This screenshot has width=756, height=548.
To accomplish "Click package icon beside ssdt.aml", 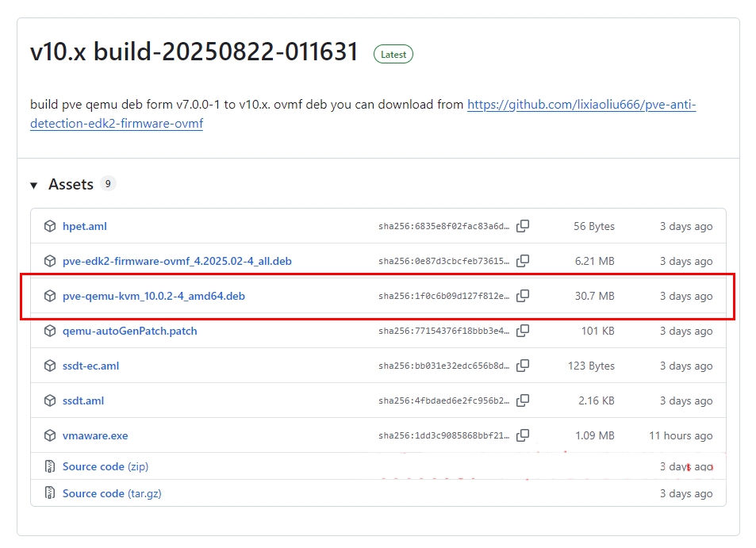I will tap(50, 400).
